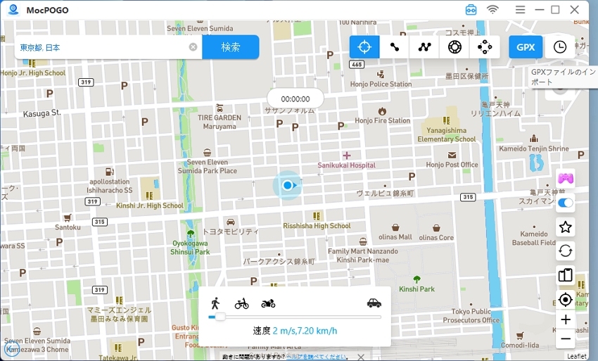Open the history clock icon
Viewport: 598px width, 361px height.
coord(560,47)
